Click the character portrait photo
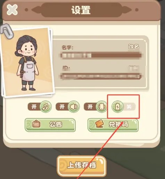 [x=27, y=61]
